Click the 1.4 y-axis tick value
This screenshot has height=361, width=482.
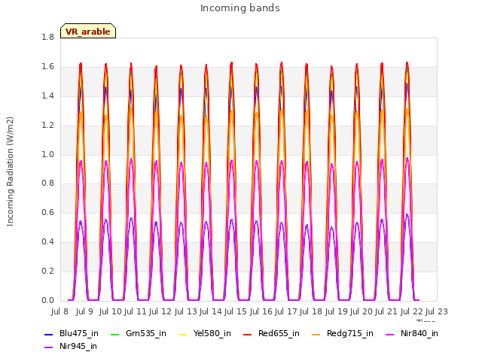47,96
